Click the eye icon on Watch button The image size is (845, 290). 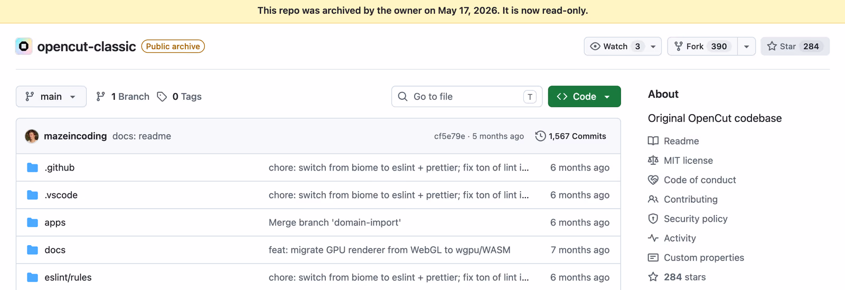pyautogui.click(x=595, y=46)
